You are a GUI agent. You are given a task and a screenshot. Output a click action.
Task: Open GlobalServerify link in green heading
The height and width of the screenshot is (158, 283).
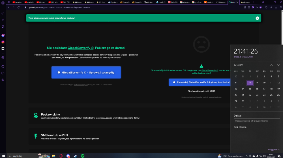pyautogui.click(x=80, y=48)
